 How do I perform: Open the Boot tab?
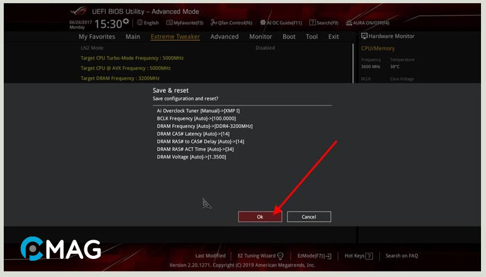pyautogui.click(x=289, y=37)
